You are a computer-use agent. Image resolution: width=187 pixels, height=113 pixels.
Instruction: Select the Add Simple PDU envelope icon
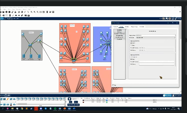[x=26, y=15]
